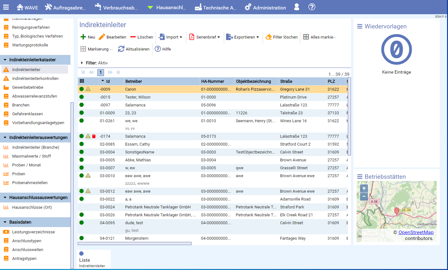
Task: Open Gefahrenklassen in sidebar
Action: [28, 114]
